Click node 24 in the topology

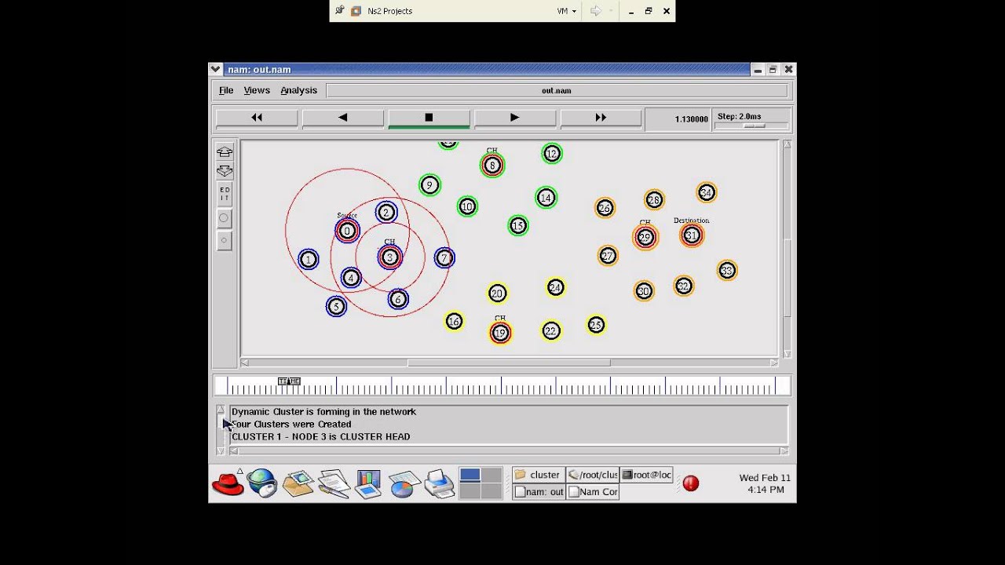[x=555, y=288]
